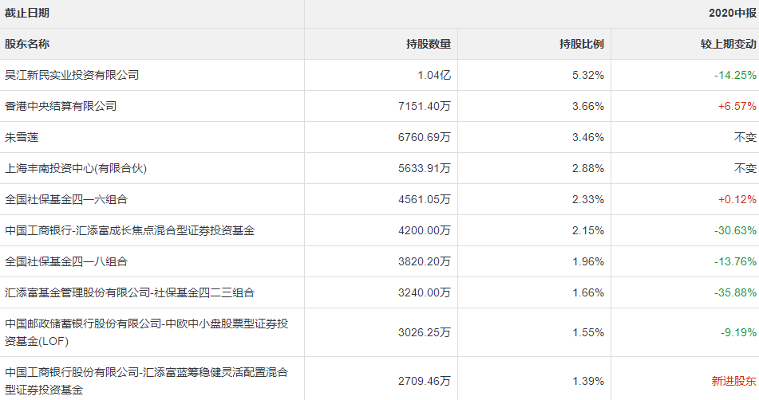Viewport: 759px width, 400px height.
Task: Click the 1.39% holding ratio
Action: point(588,381)
